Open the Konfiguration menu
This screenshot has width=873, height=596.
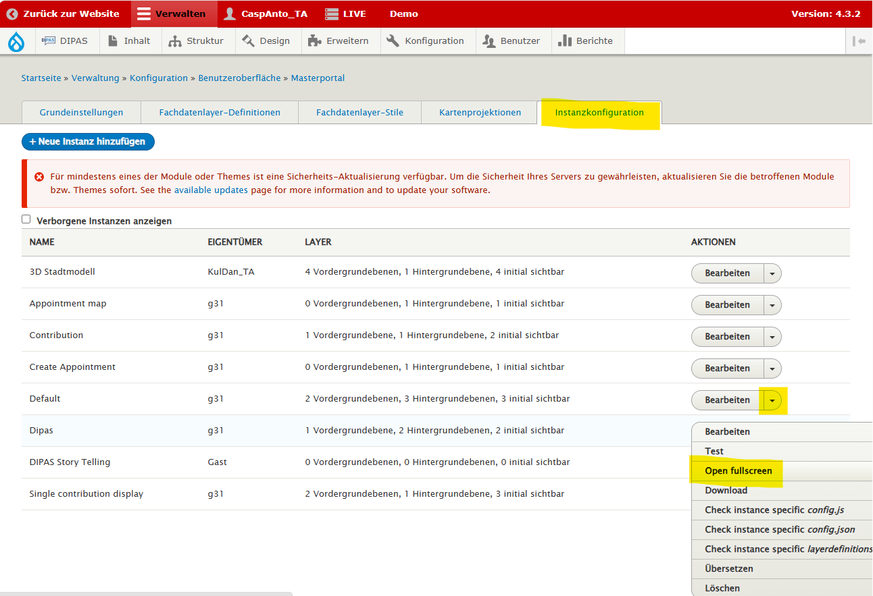point(426,40)
